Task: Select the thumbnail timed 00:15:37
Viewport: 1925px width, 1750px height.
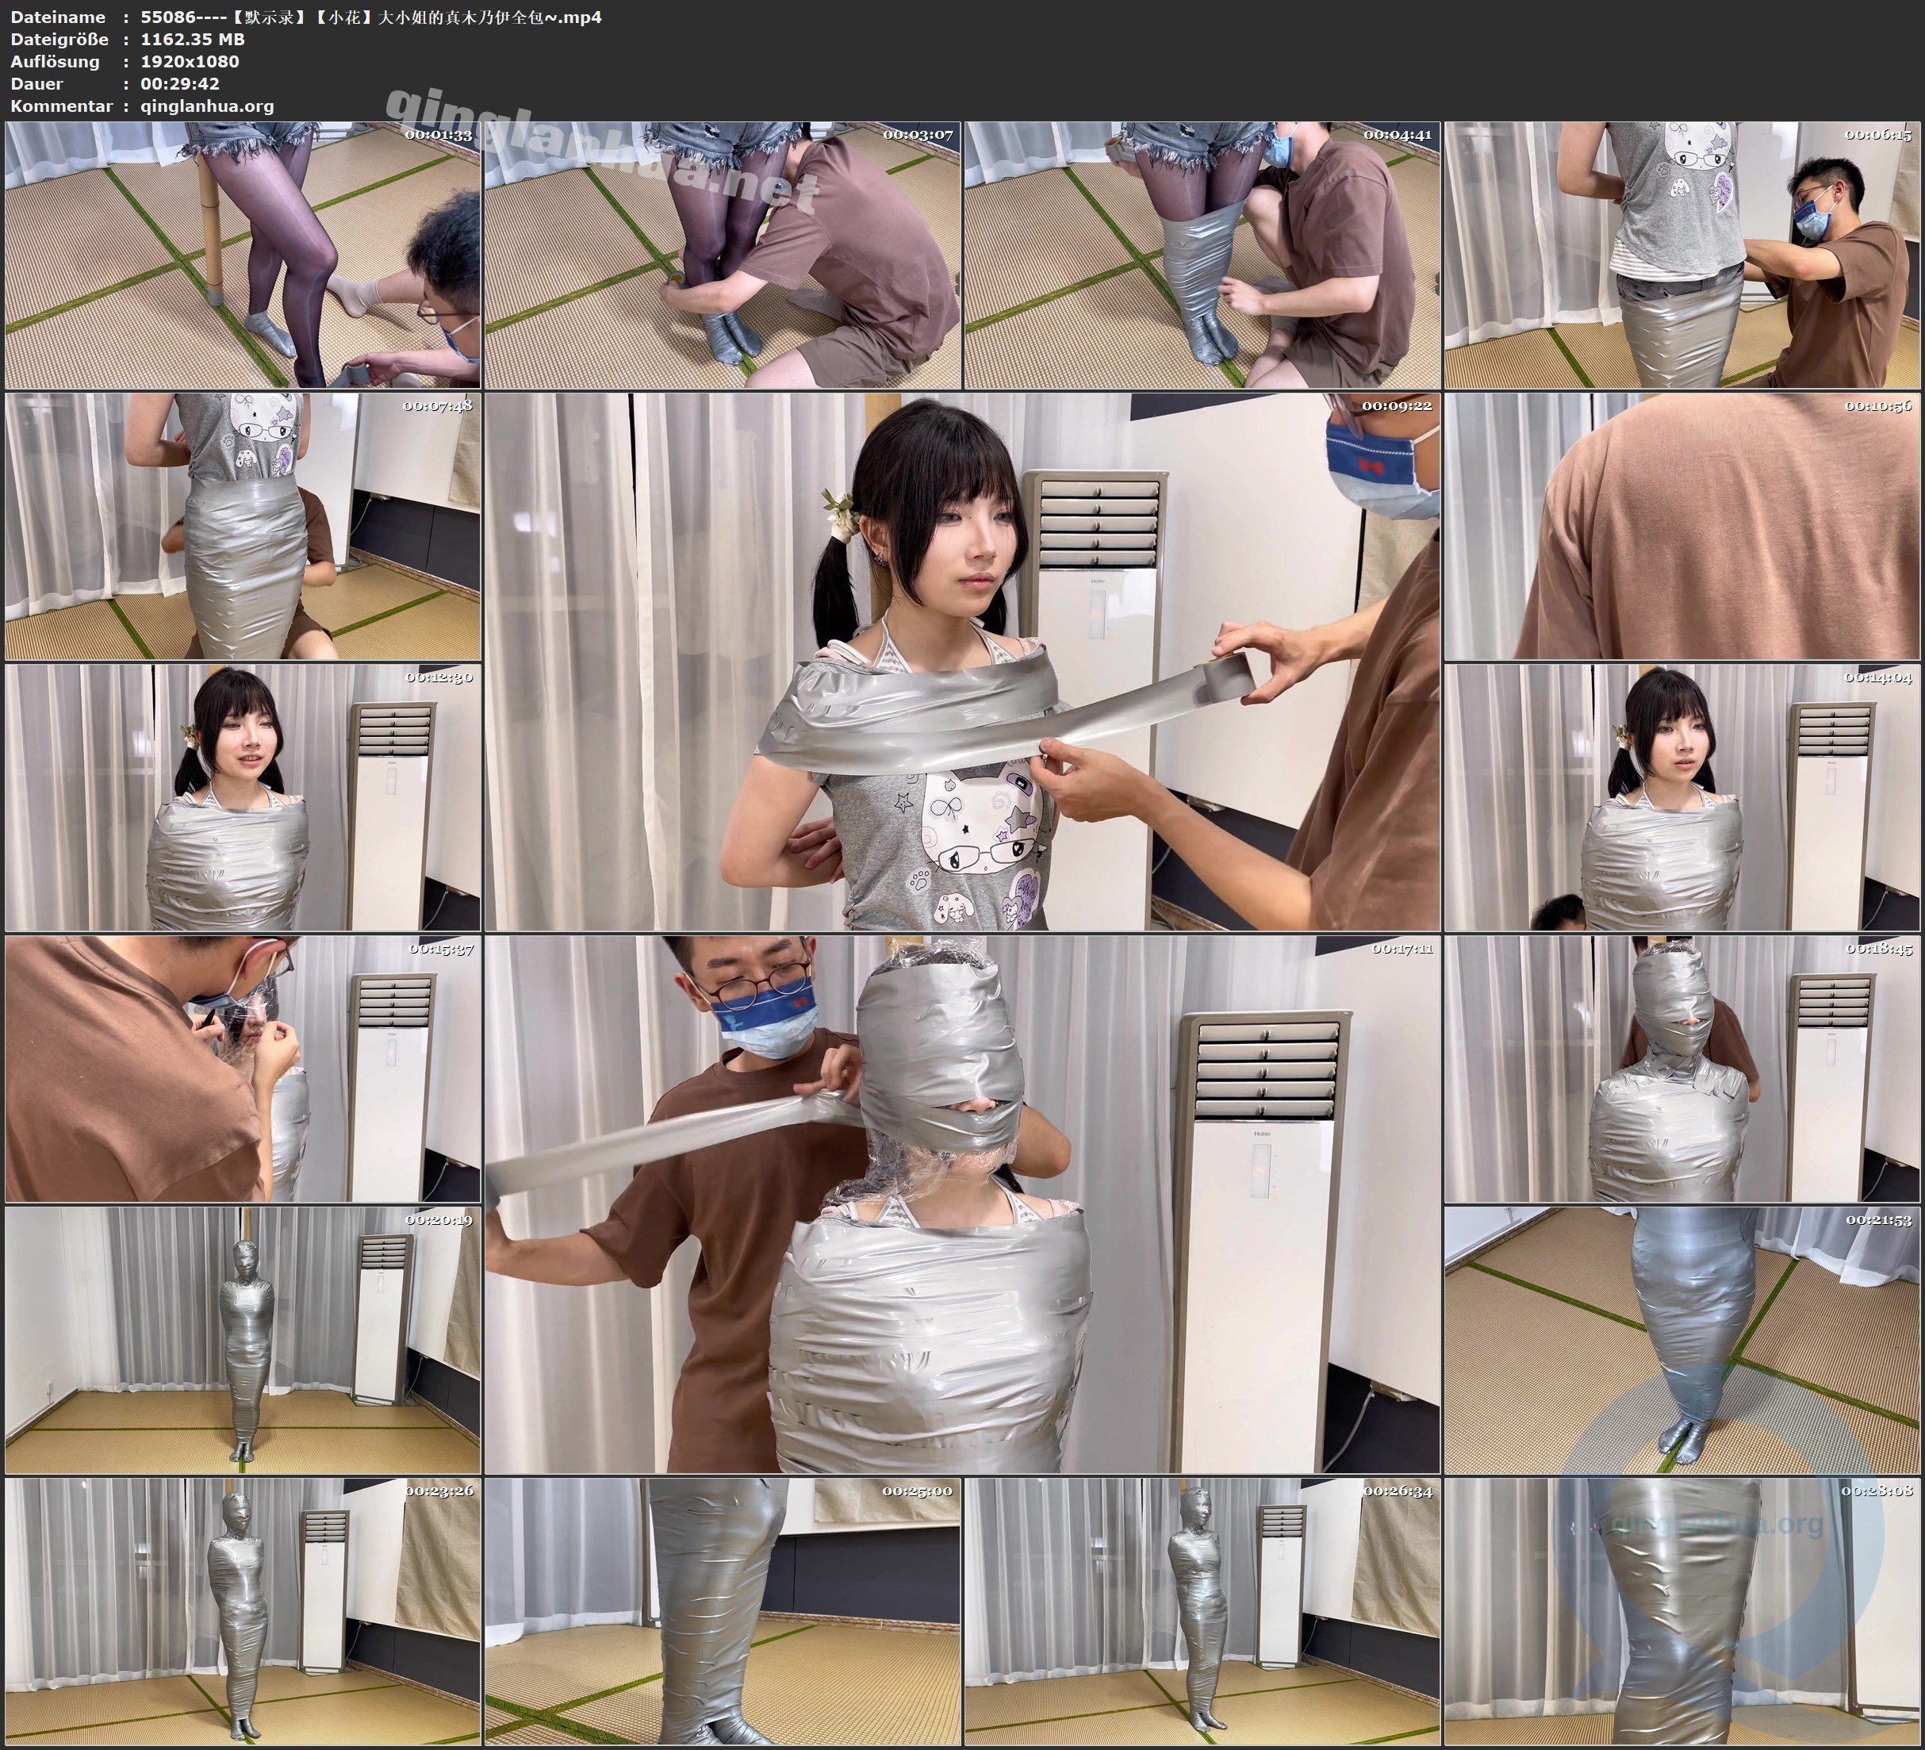Action: tap(243, 1069)
